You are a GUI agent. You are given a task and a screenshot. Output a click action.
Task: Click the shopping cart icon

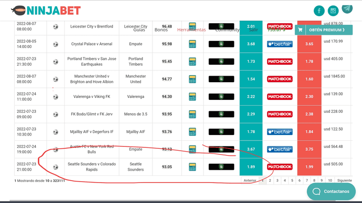click(x=300, y=30)
